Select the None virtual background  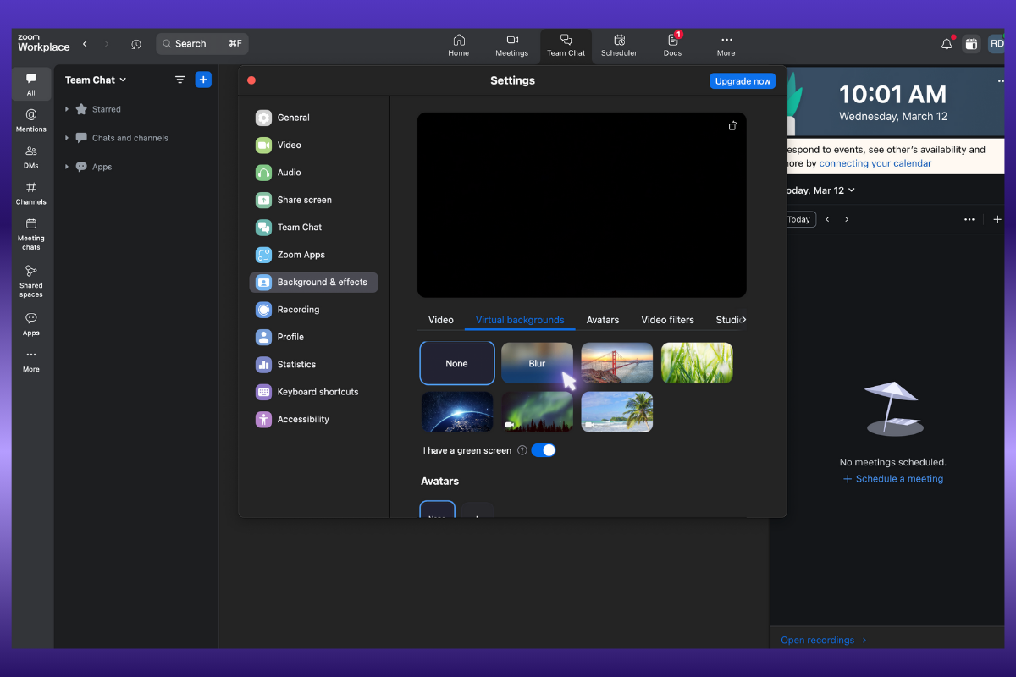click(x=457, y=363)
